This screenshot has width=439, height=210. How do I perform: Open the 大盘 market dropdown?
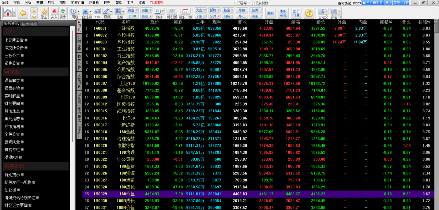[200, 10]
